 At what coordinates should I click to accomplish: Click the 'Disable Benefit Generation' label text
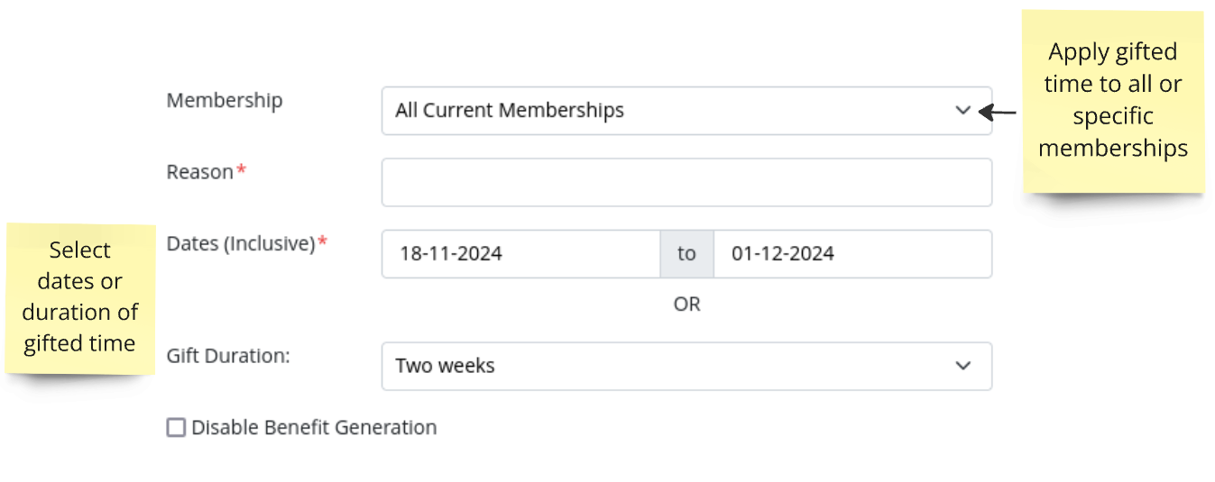coord(314,428)
